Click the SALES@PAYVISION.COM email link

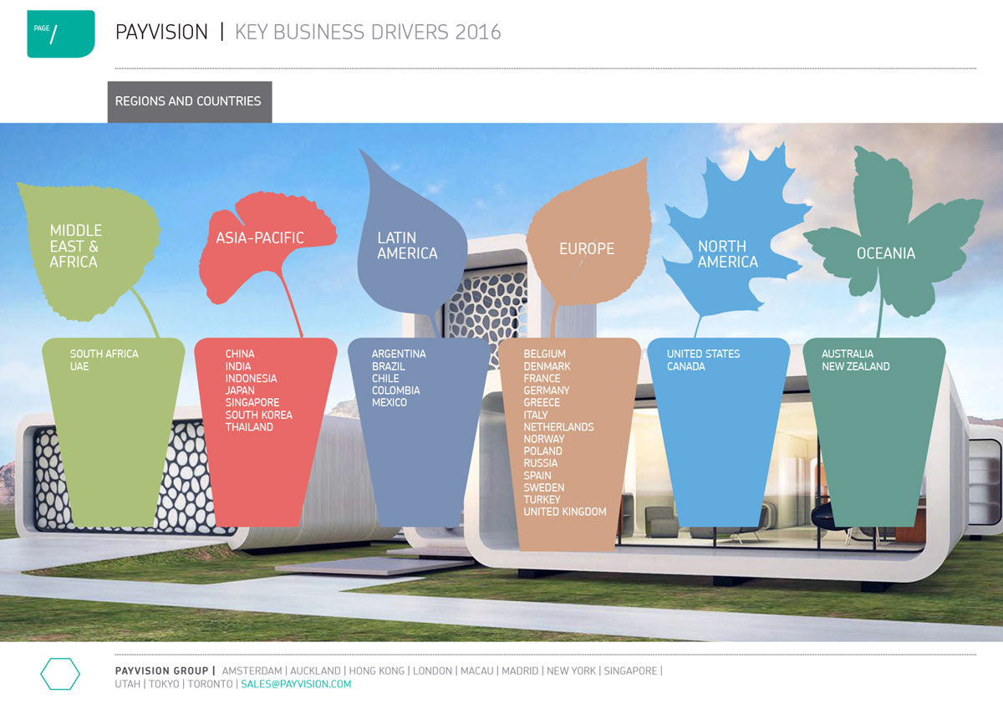pos(296,684)
